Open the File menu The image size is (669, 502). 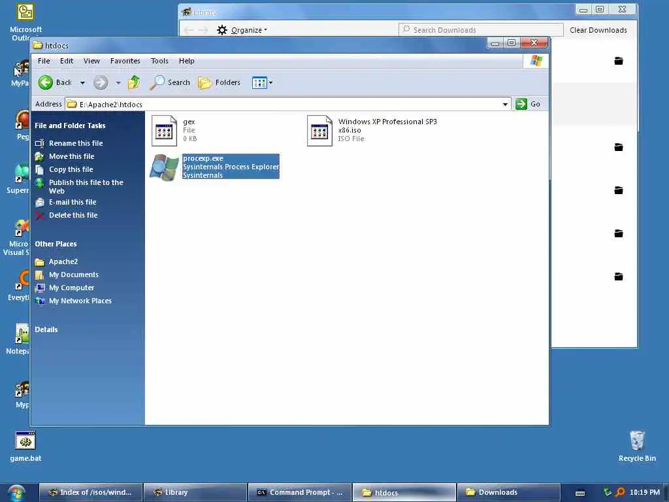click(x=44, y=61)
